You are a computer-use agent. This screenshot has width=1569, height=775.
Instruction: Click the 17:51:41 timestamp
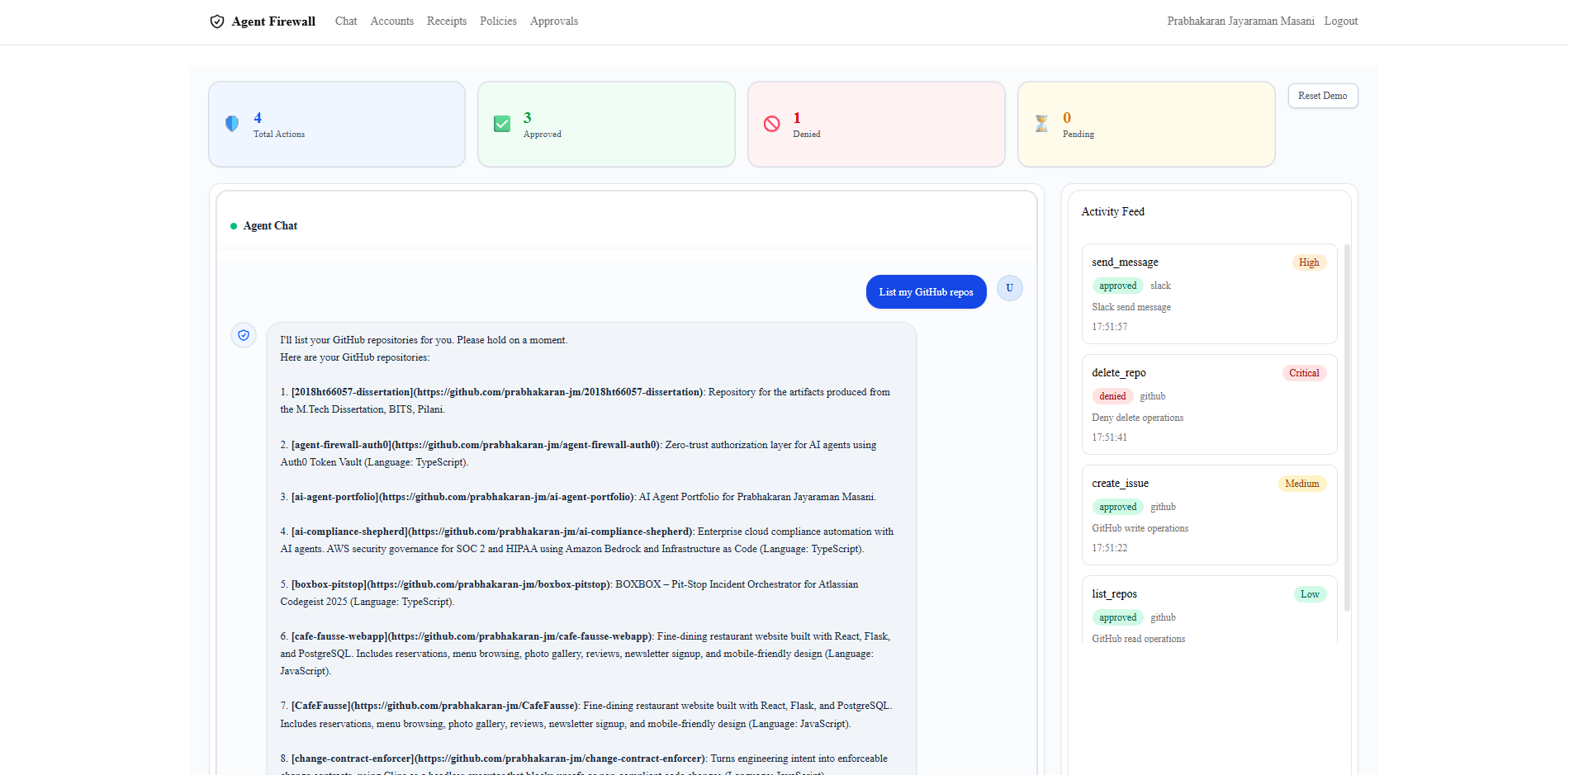(1110, 437)
